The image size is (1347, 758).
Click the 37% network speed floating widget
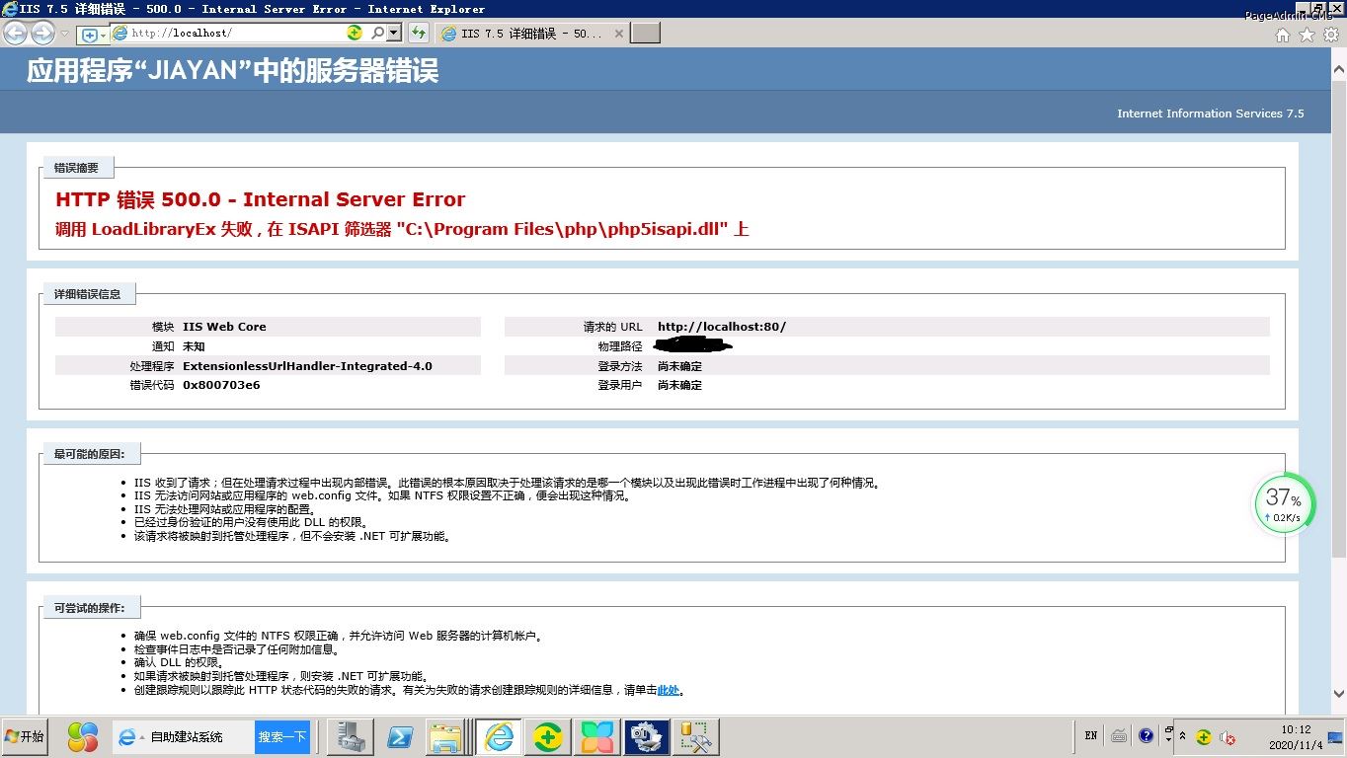tap(1286, 504)
